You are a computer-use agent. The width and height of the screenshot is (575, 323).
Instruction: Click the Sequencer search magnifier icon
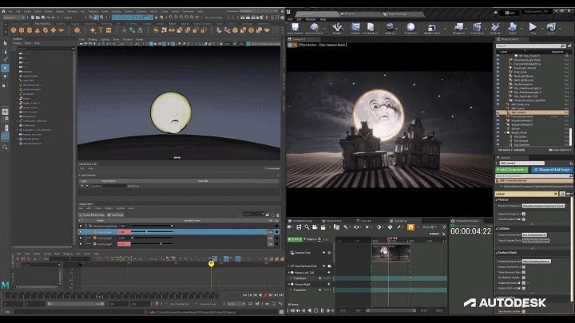pos(307,227)
